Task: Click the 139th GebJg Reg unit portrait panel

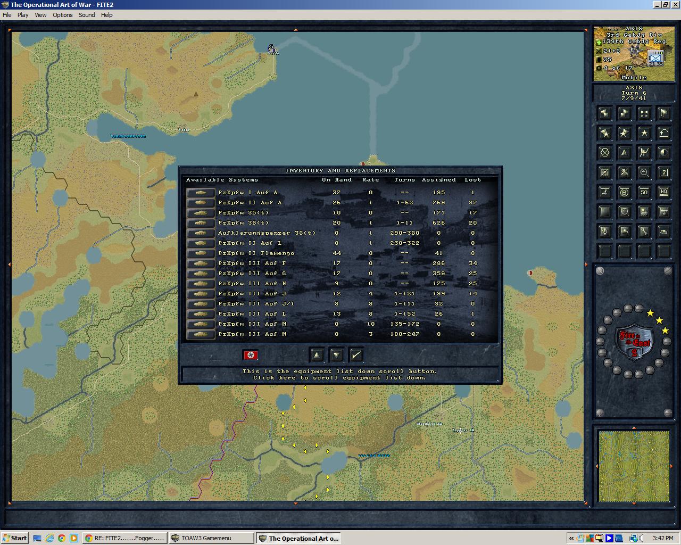Action: 633,54
